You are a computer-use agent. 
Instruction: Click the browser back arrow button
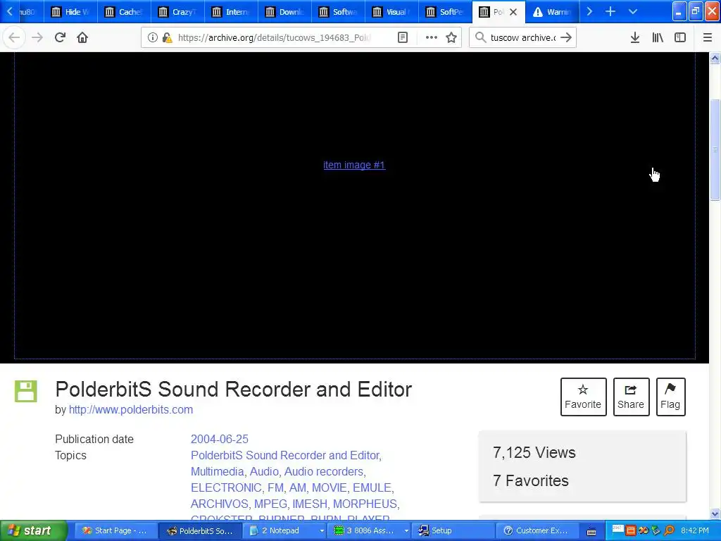click(x=14, y=38)
